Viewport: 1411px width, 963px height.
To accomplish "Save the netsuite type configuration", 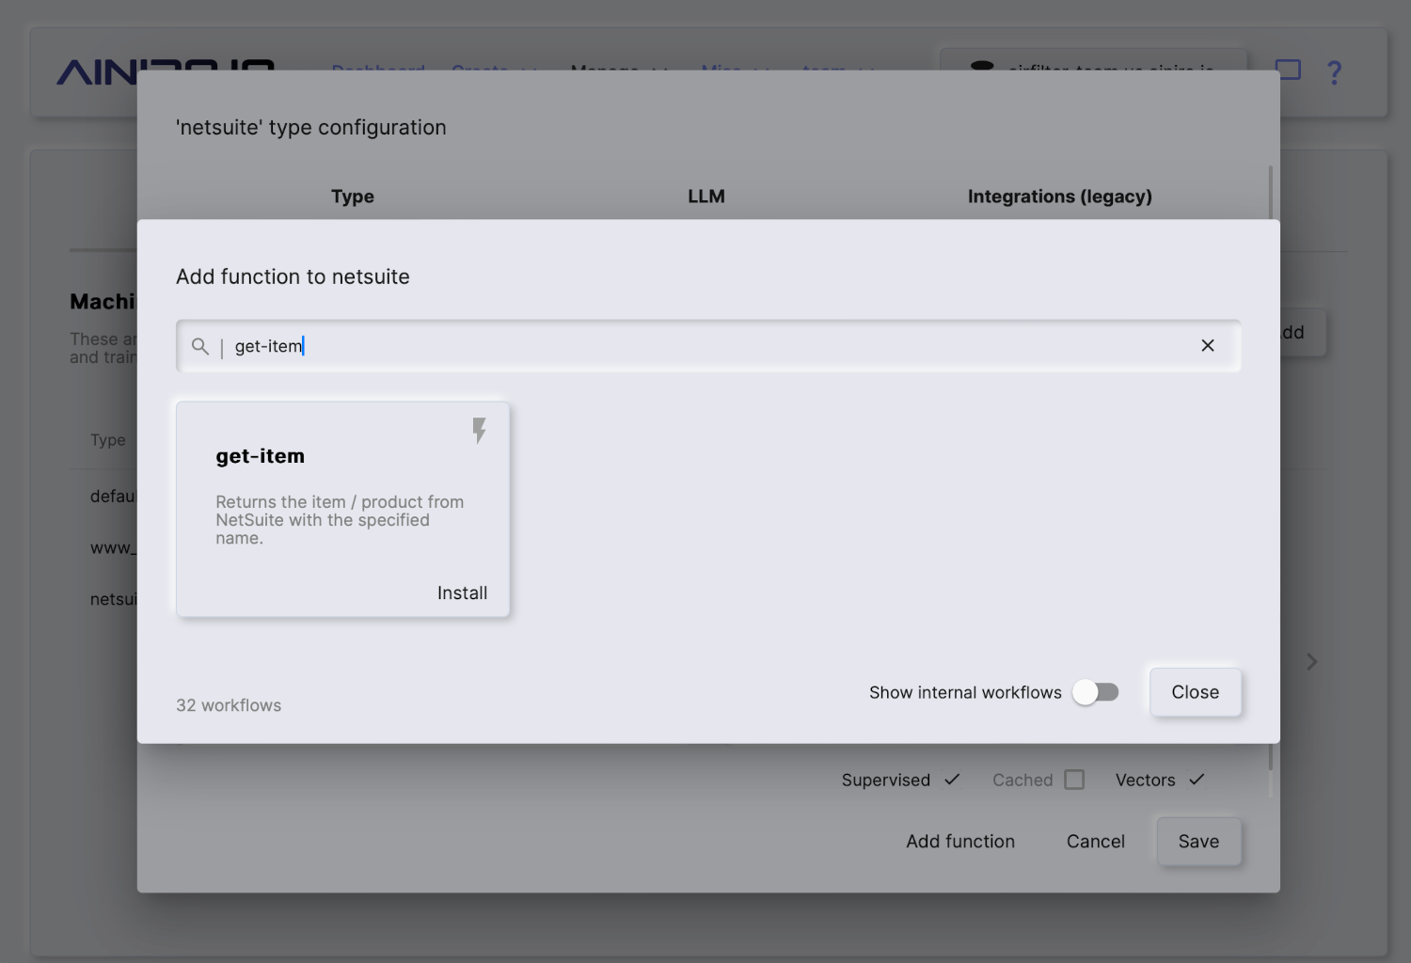I will coord(1198,842).
